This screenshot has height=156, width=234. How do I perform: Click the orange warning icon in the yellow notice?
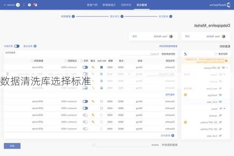coord(226,61)
